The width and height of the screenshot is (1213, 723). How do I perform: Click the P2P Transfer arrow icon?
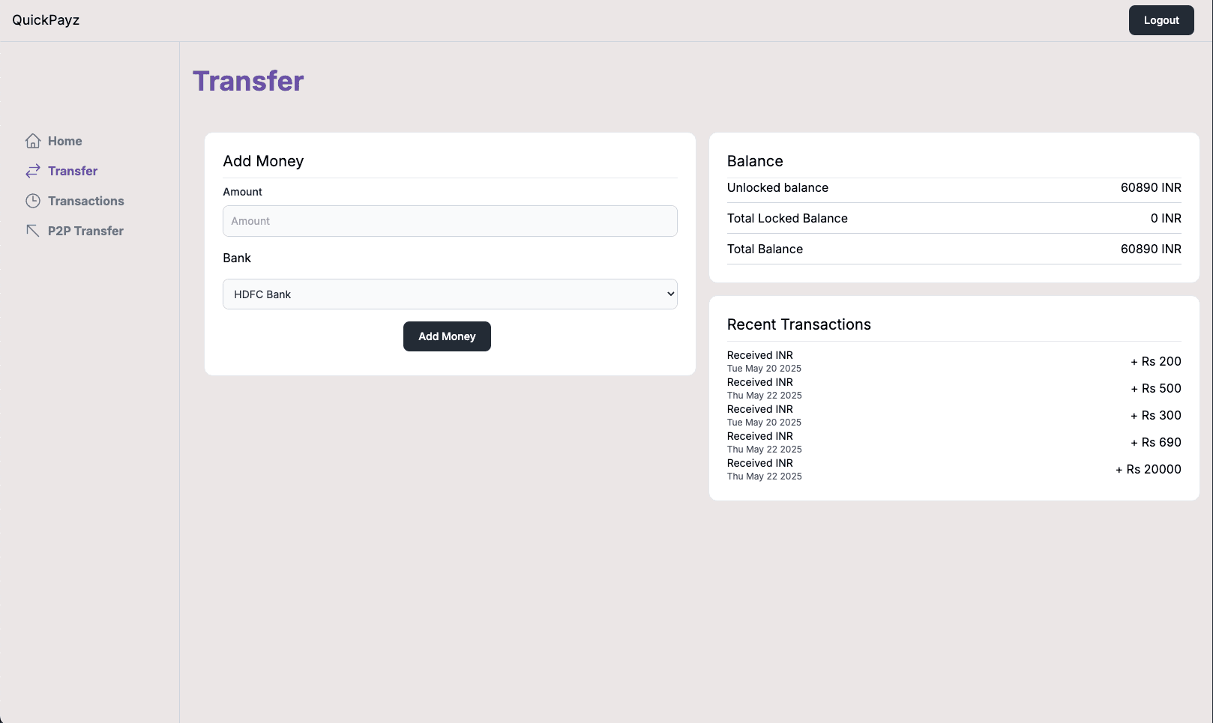coord(33,231)
